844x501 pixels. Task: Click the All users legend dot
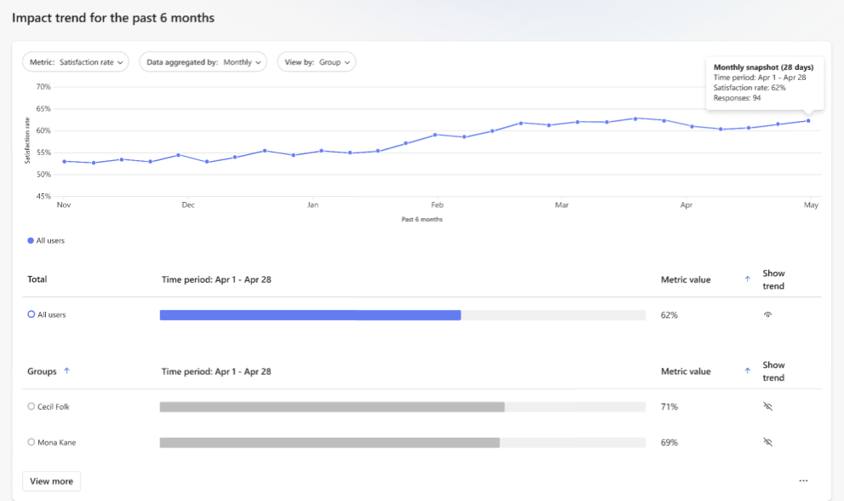pyautogui.click(x=32, y=241)
